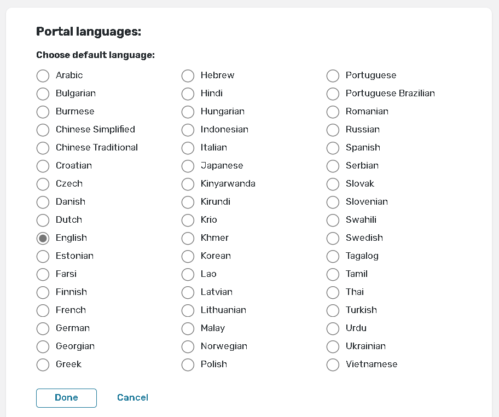Select Swahili radio button

click(333, 220)
